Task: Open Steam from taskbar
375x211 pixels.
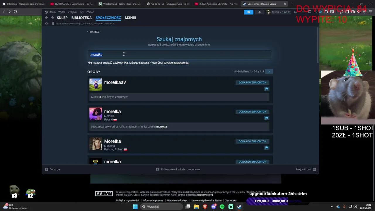Action: click(x=239, y=207)
